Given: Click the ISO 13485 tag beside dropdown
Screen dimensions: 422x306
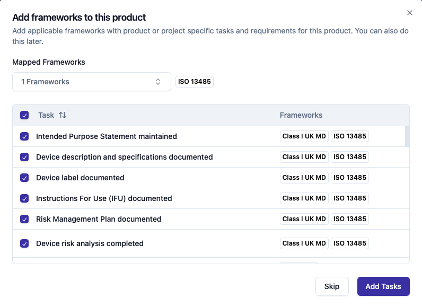Looking at the screenshot, I should pos(195,82).
